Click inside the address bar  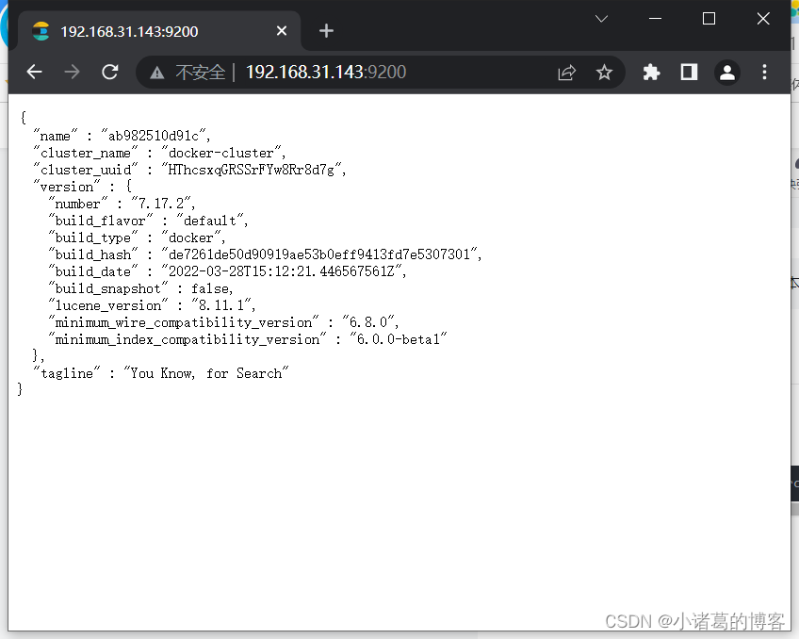377,72
